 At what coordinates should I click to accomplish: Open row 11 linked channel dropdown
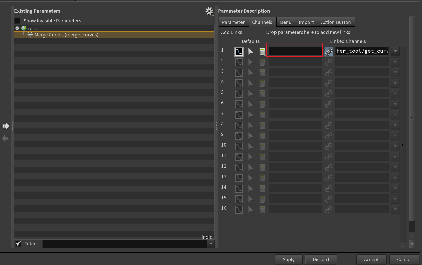pyautogui.click(x=395, y=157)
